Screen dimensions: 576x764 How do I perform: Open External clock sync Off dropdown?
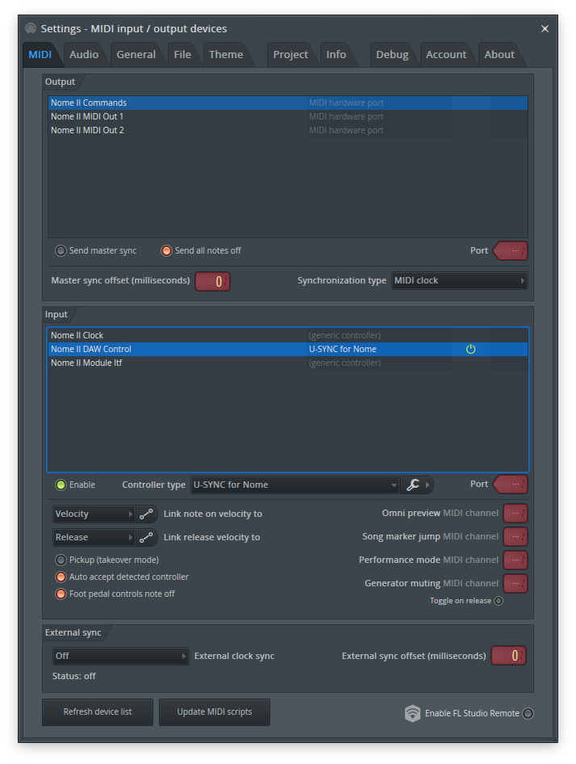(121, 656)
